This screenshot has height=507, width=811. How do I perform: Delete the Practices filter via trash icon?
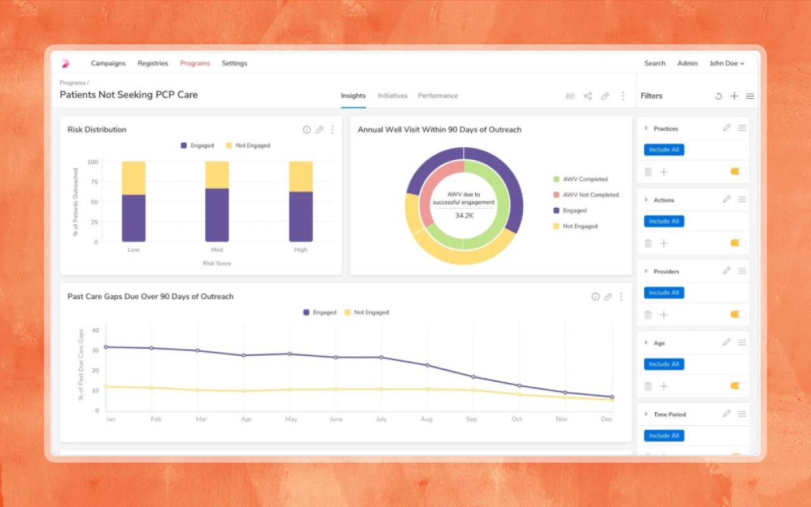pyautogui.click(x=648, y=172)
